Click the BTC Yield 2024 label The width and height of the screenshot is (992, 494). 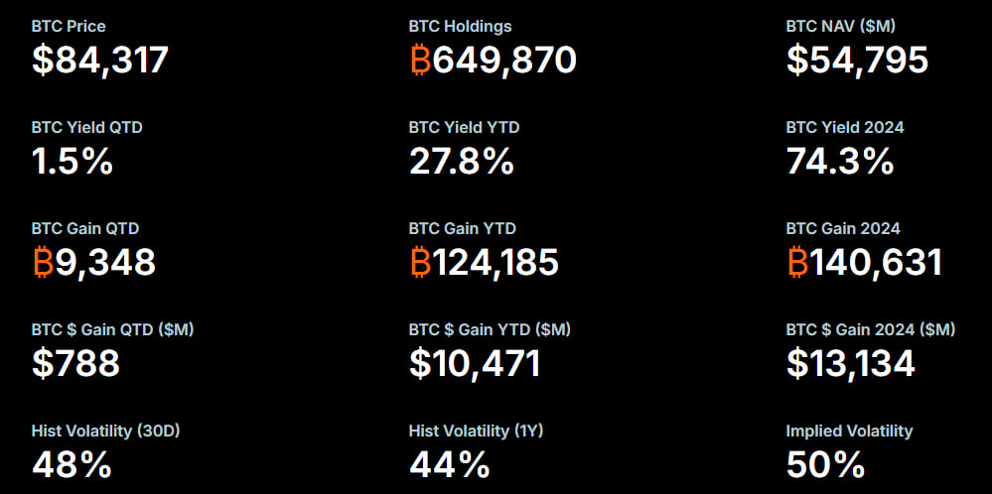coord(844,127)
